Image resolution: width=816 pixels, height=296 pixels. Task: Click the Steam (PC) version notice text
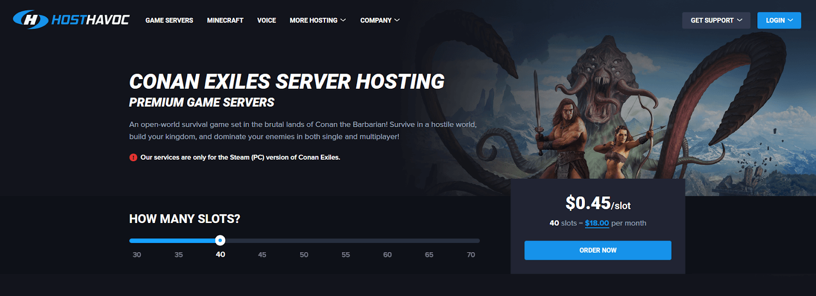point(240,157)
